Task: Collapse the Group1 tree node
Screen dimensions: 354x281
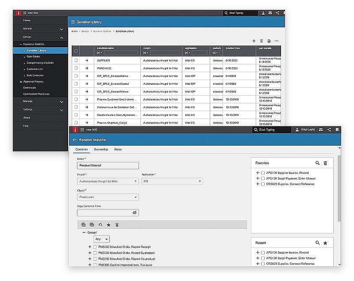Action: coord(84,232)
